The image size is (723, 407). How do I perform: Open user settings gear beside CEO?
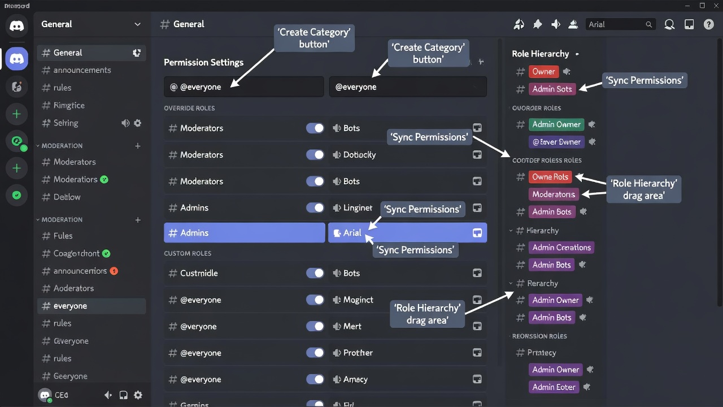click(x=138, y=395)
